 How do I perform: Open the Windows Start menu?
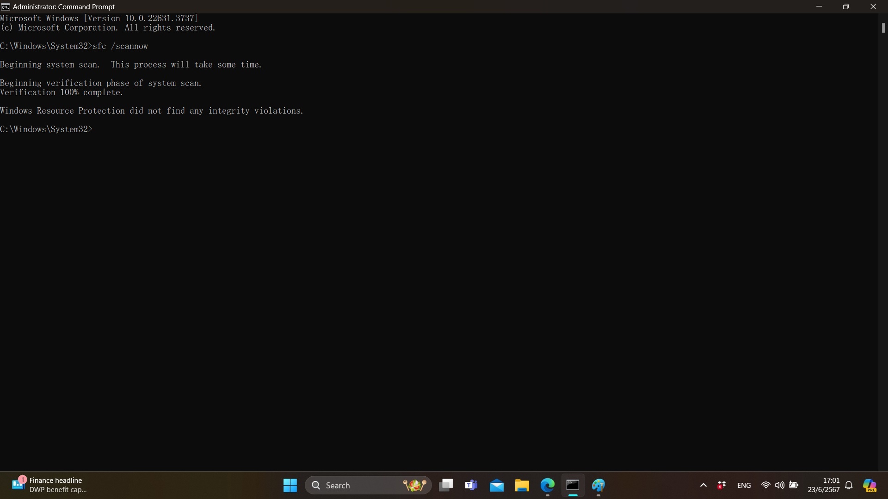click(290, 485)
